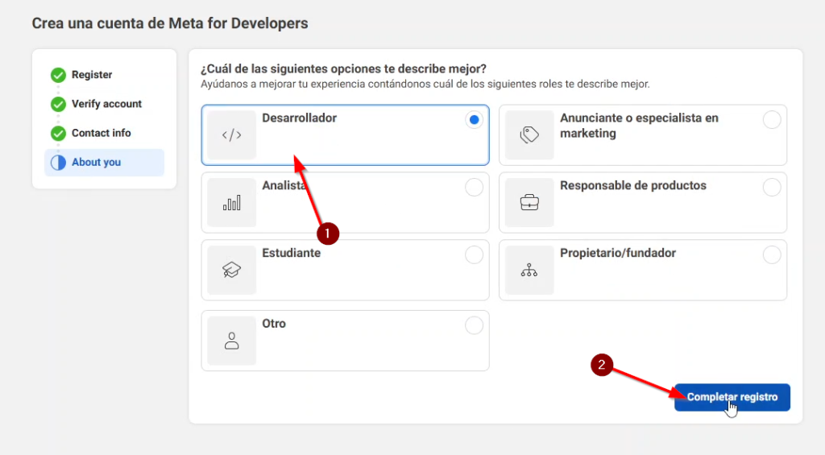Click the Otro label text

click(x=274, y=324)
